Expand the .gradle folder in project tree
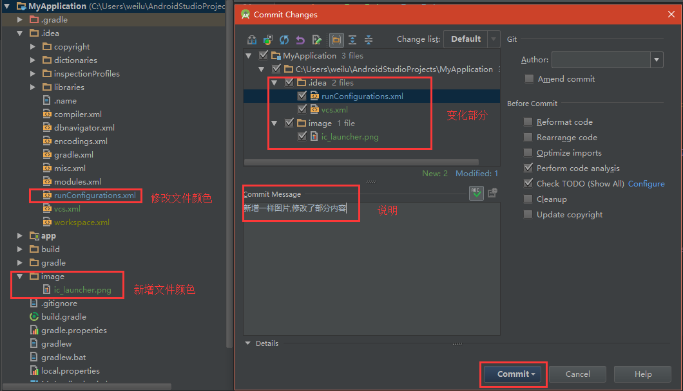This screenshot has width=683, height=391. [19, 19]
